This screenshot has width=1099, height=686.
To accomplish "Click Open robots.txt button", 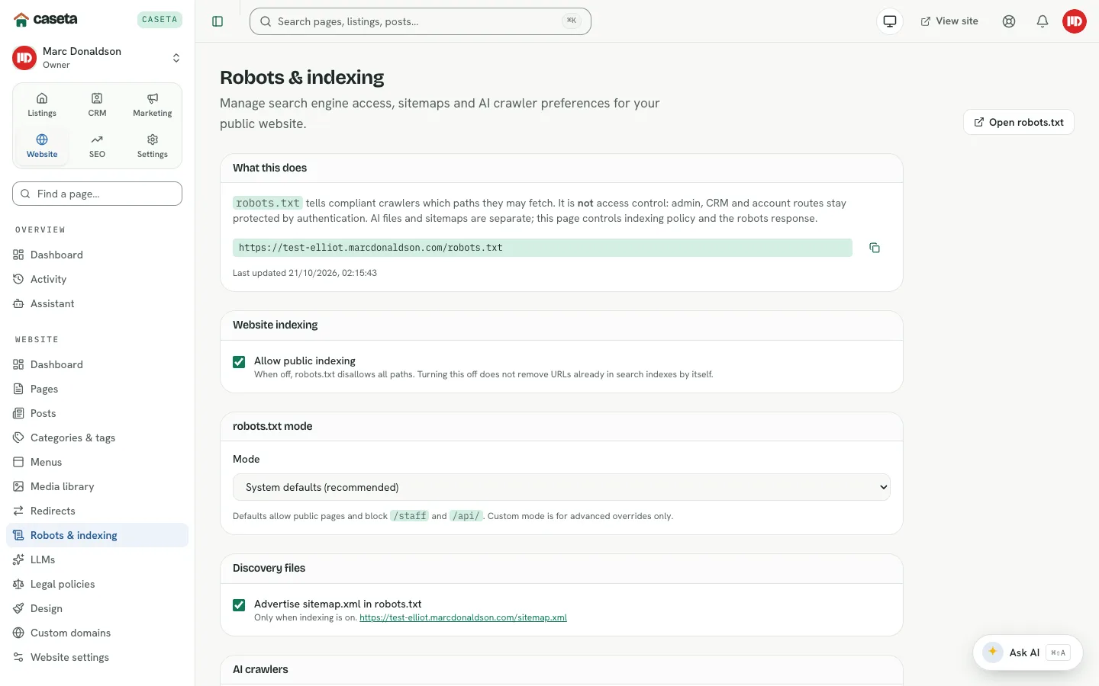I will pos(1019,122).
